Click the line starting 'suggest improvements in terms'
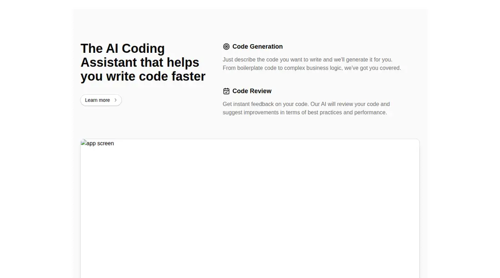Image resolution: width=500 pixels, height=278 pixels. pyautogui.click(x=305, y=112)
